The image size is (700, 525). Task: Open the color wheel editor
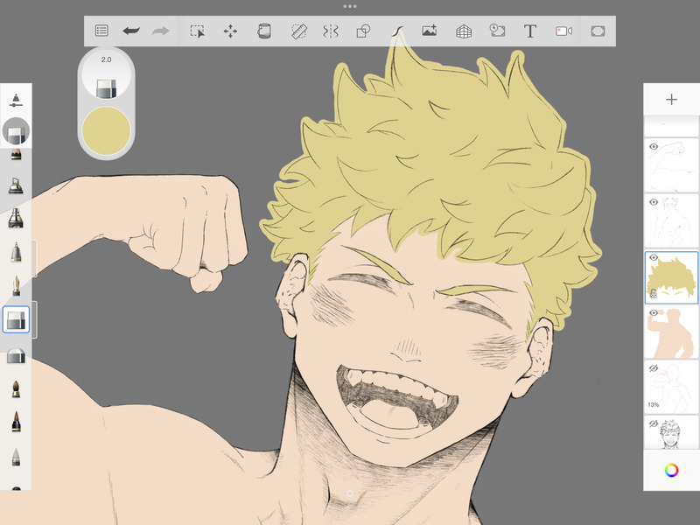(x=671, y=470)
